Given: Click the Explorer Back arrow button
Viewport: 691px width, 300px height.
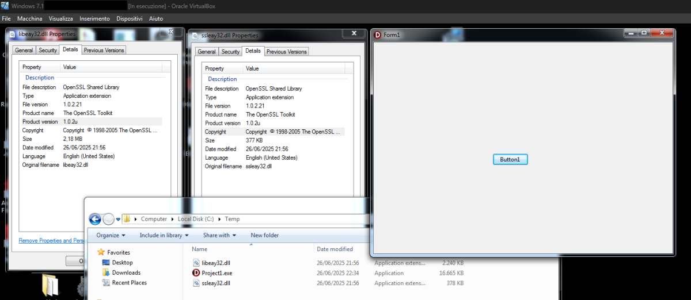Looking at the screenshot, I should click(95, 219).
